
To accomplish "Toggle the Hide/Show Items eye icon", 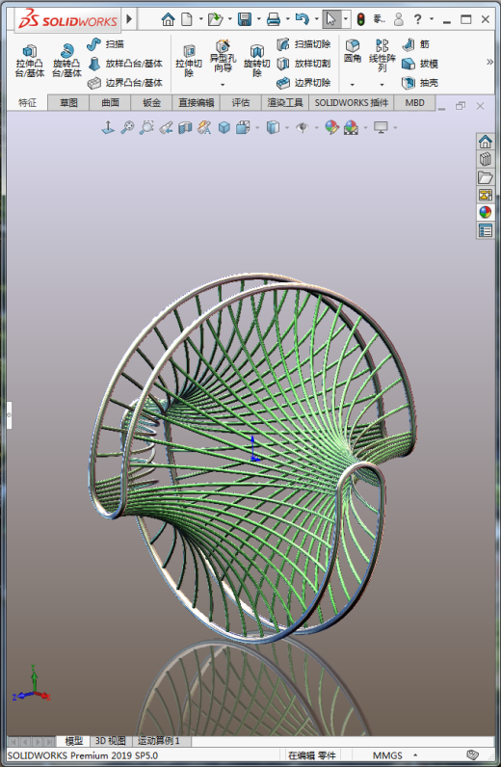I will coord(303,127).
